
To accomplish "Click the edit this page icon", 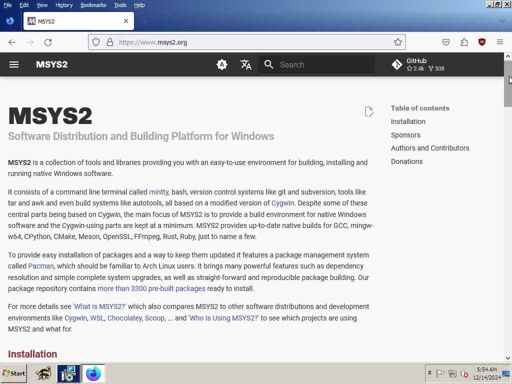I will pos(369,111).
